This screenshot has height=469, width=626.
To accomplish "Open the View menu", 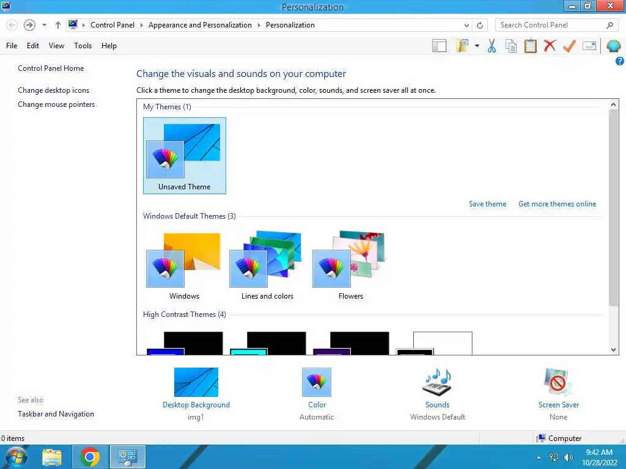I will tap(56, 46).
